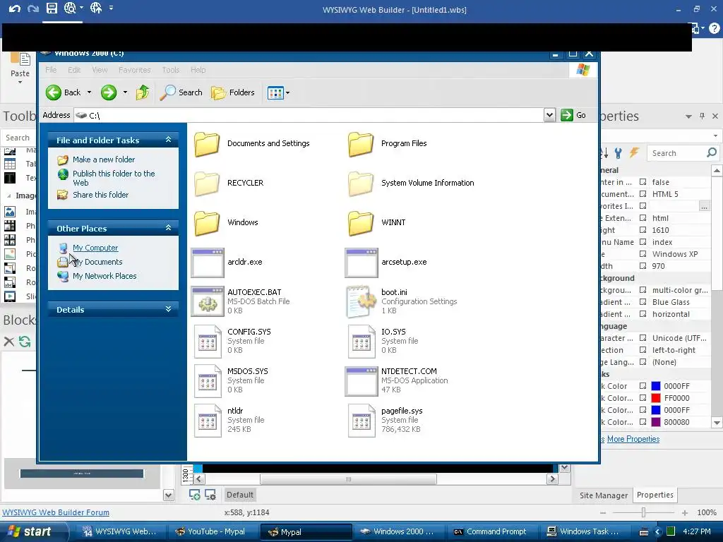Open the Tools menu in Explorer

[x=171, y=70]
